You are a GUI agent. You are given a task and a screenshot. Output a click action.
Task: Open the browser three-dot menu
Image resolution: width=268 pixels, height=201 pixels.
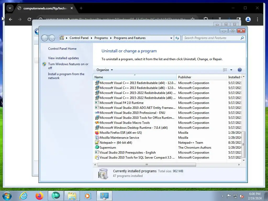(258, 19)
